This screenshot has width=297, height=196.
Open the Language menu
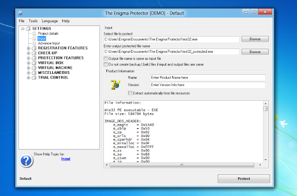pos(50,21)
